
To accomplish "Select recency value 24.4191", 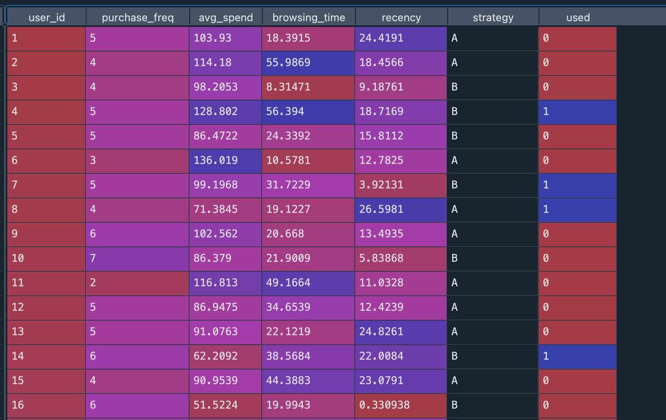I will click(401, 39).
